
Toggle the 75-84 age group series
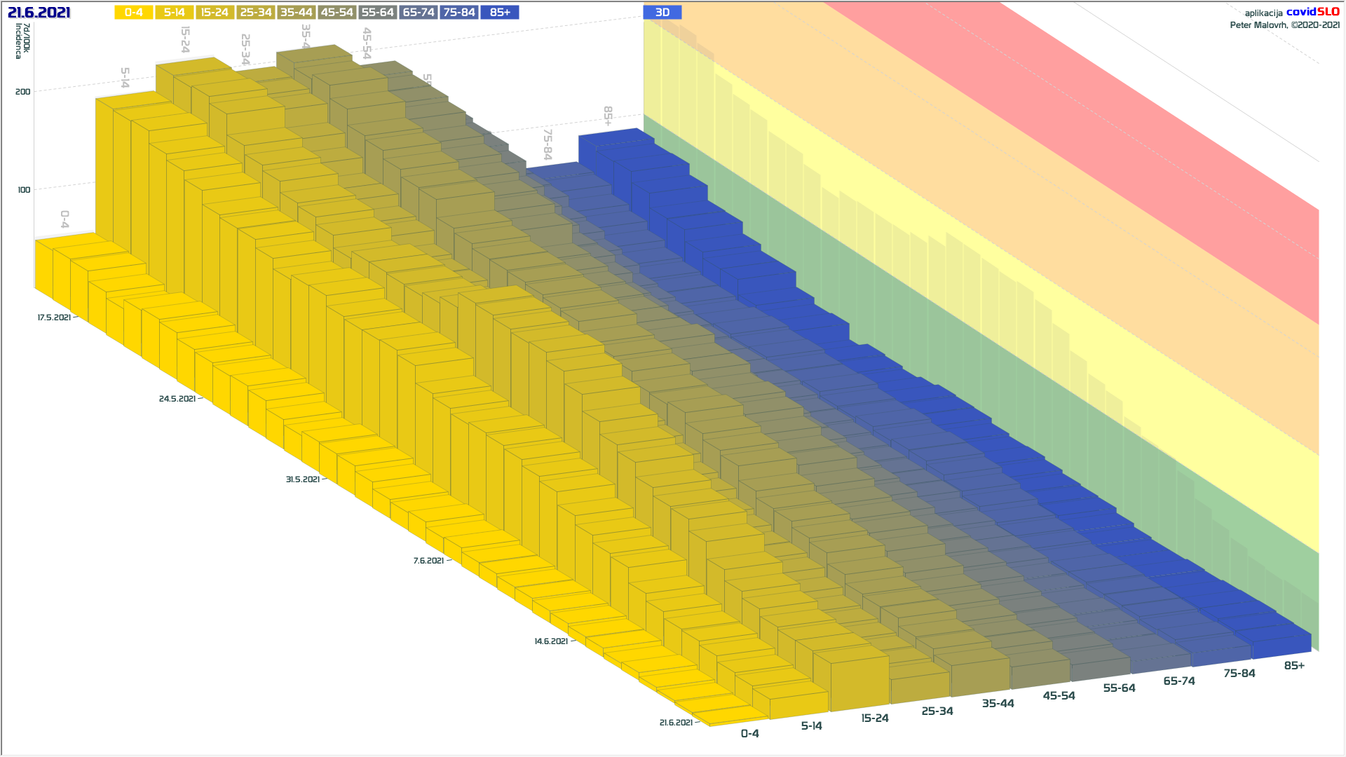pyautogui.click(x=459, y=13)
